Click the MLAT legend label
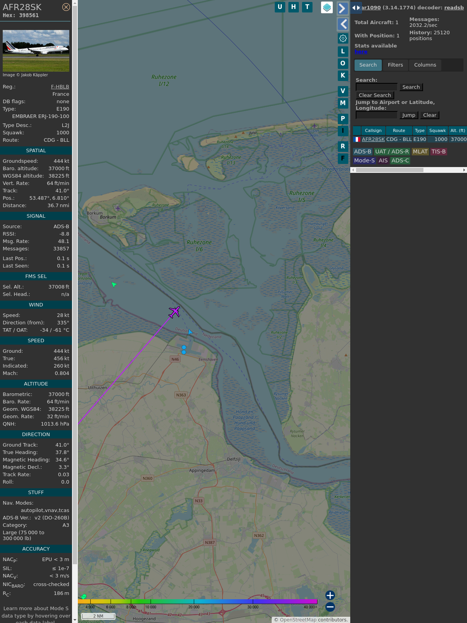 pyautogui.click(x=420, y=152)
